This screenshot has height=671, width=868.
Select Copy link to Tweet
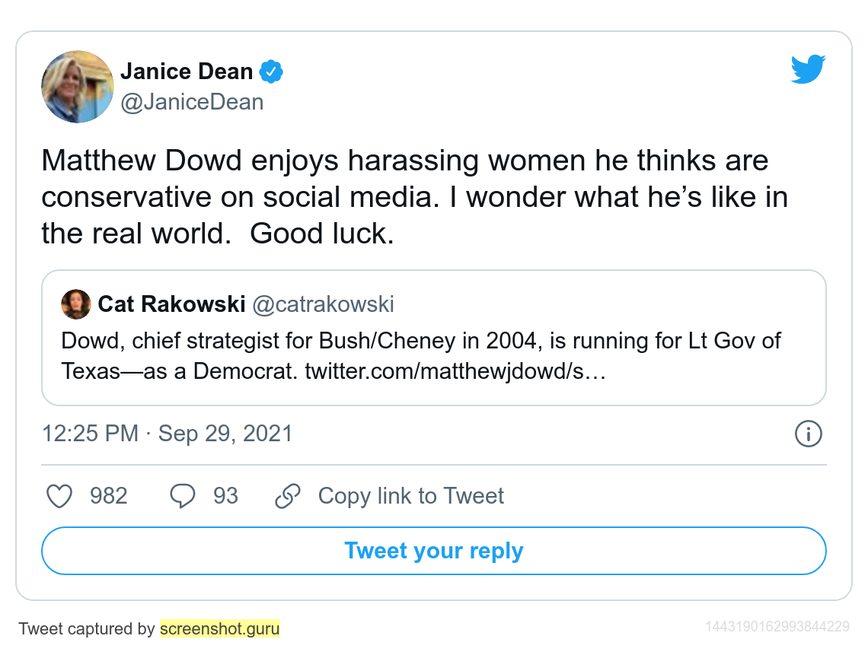pos(410,496)
